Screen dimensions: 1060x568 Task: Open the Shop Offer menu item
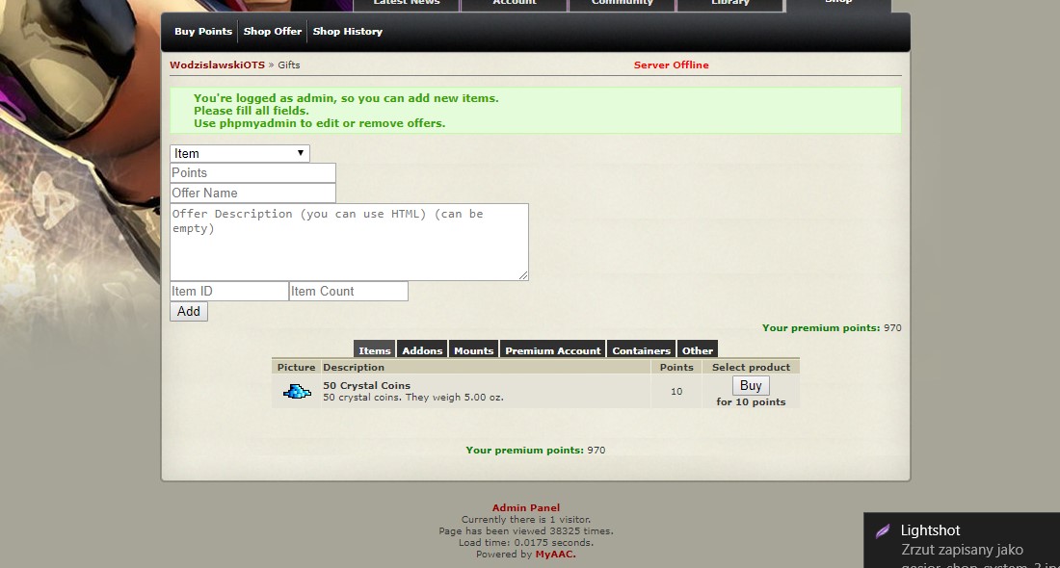coord(273,32)
